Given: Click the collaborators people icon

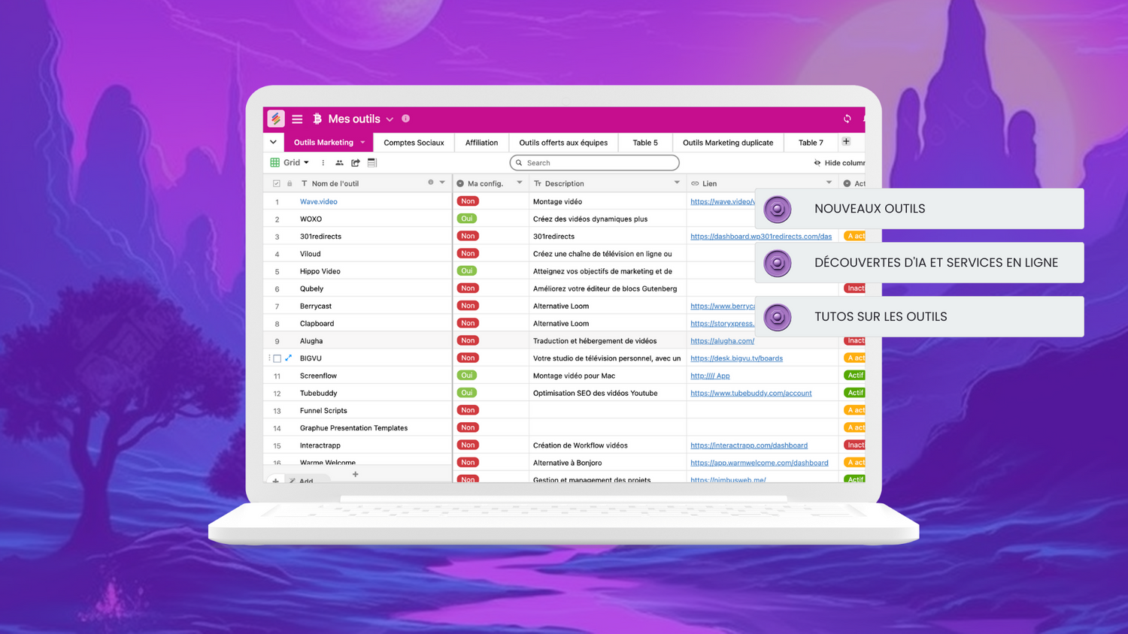Looking at the screenshot, I should tap(339, 162).
